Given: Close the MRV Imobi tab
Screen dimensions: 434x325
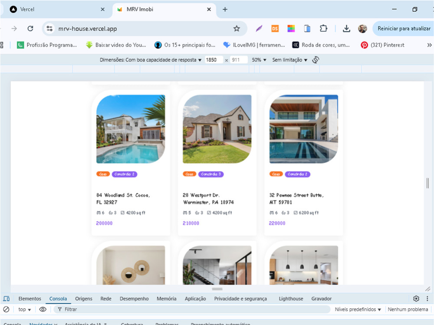Looking at the screenshot, I should 209,10.
